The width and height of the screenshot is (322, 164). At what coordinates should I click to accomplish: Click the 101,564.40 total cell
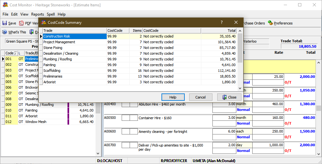(219, 42)
